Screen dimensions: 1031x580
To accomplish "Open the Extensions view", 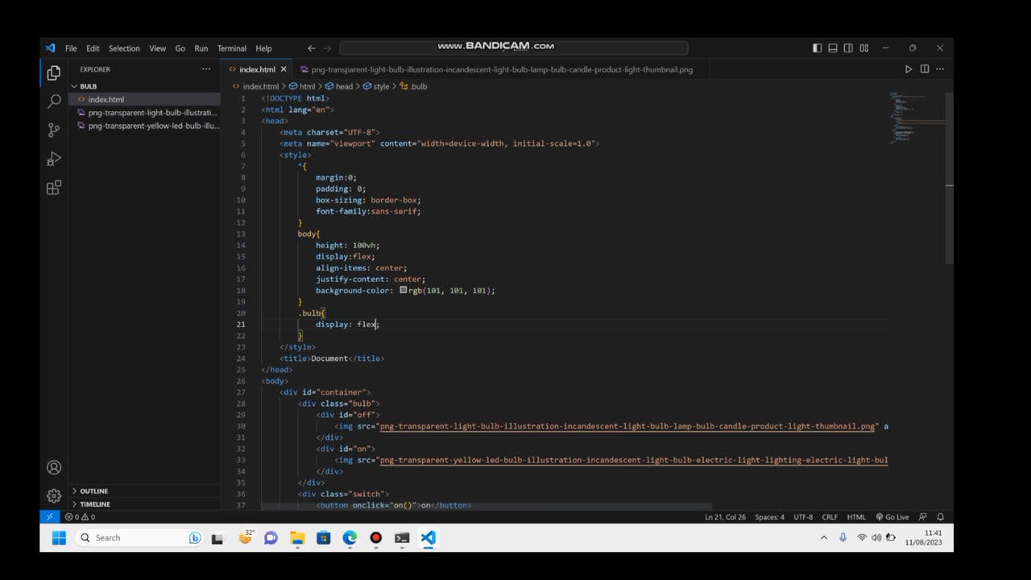I will click(x=54, y=188).
